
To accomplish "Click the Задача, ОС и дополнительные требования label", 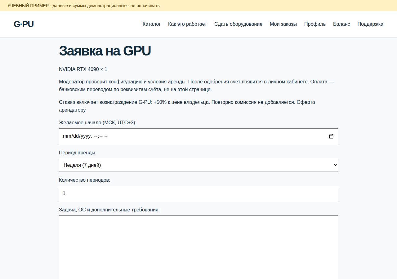I will [109, 210].
